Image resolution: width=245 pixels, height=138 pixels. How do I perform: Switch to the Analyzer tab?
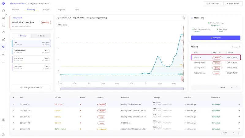(46, 10)
